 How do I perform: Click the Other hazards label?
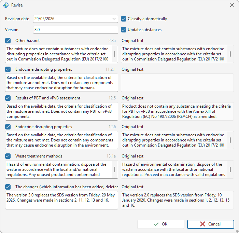(x=28, y=41)
